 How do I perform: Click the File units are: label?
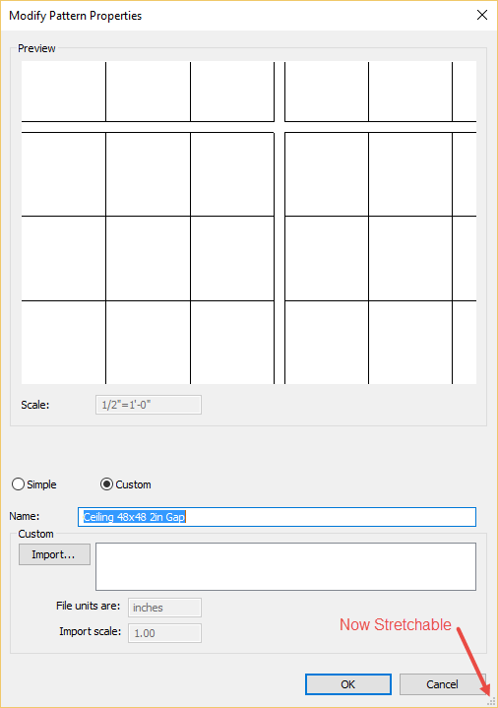[x=88, y=606]
